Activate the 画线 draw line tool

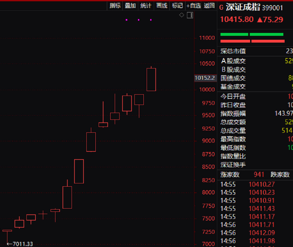click(x=161, y=5)
